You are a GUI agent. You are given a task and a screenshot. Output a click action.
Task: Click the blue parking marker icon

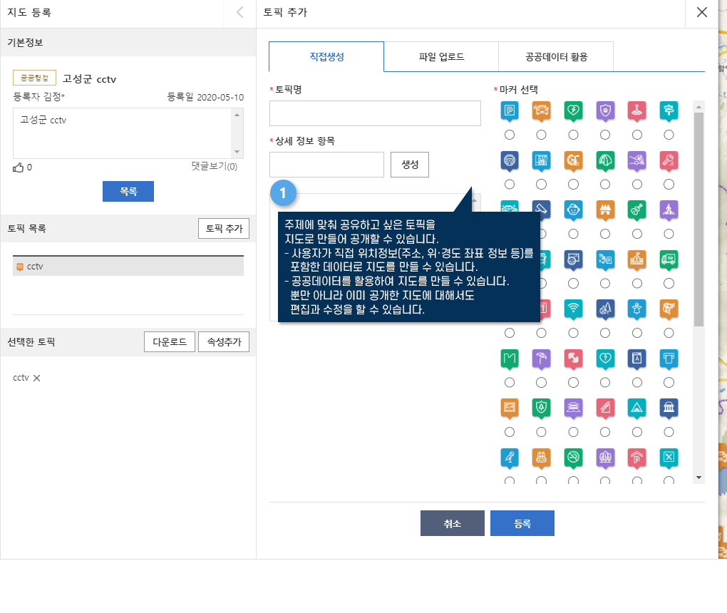[509, 110]
